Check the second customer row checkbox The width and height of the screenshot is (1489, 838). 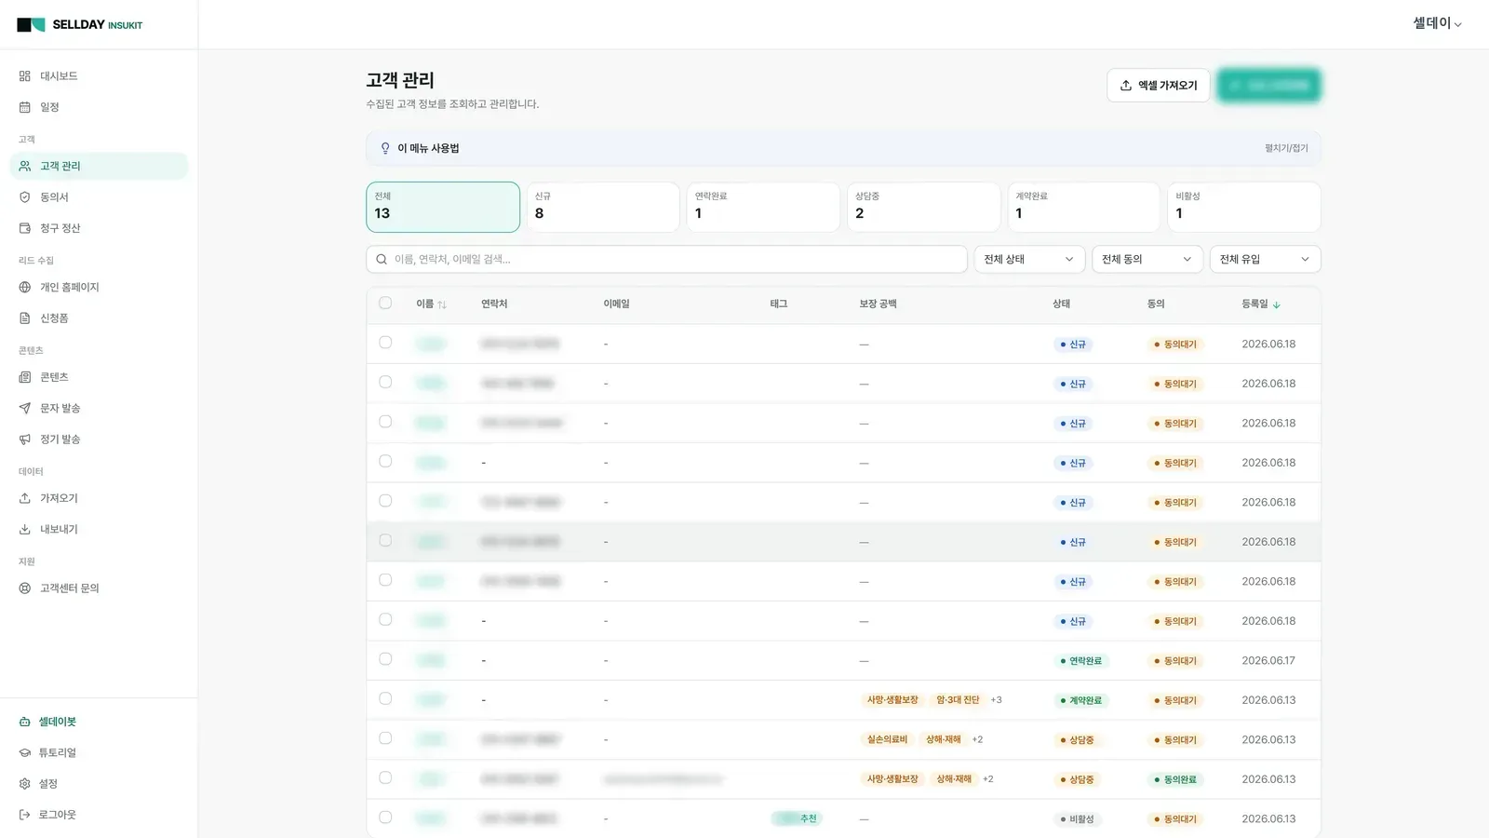point(385,383)
